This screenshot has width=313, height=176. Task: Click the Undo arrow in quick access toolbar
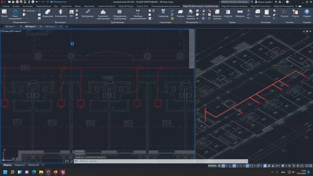tap(37, 2)
